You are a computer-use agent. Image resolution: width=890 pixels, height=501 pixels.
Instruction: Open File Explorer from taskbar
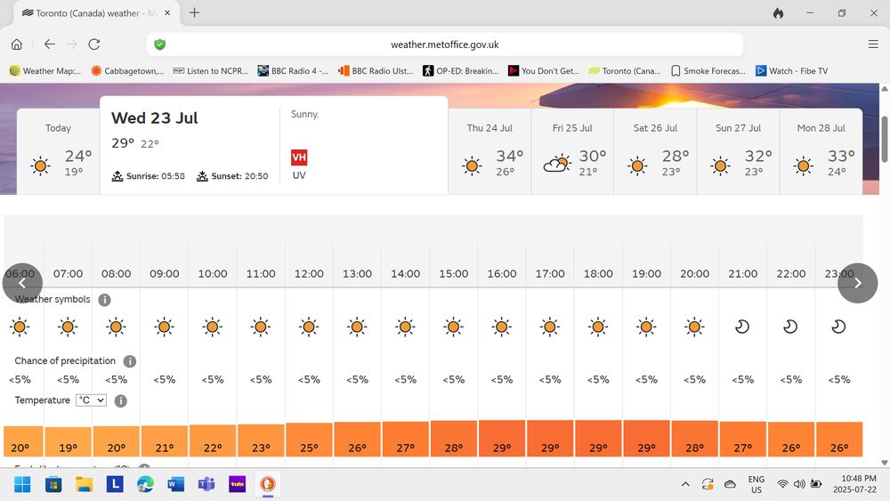click(x=84, y=485)
